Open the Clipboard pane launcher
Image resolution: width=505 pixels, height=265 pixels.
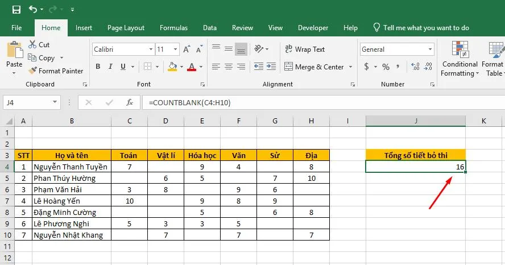pyautogui.click(x=85, y=84)
